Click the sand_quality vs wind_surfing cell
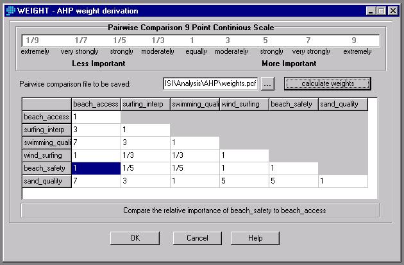This screenshot has height=265, width=404. tap(244, 181)
